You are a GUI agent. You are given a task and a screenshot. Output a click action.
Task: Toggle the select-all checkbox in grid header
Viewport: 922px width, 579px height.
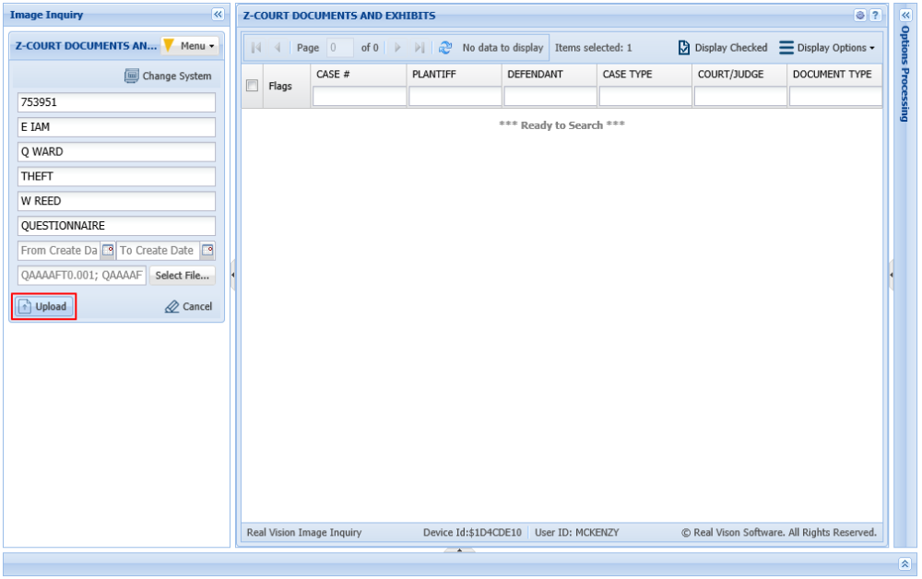[253, 86]
